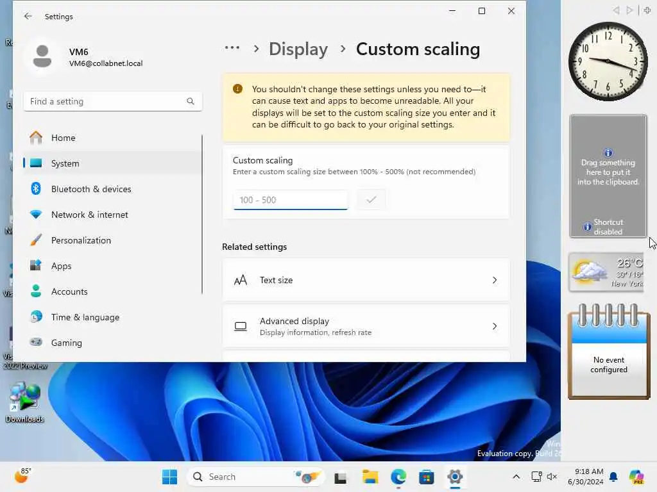Select System in the Settings sidebar
This screenshot has height=492, width=657.
[113, 163]
